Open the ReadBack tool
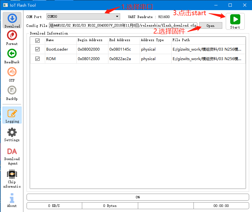The width and height of the screenshot is (252, 212). point(12,56)
